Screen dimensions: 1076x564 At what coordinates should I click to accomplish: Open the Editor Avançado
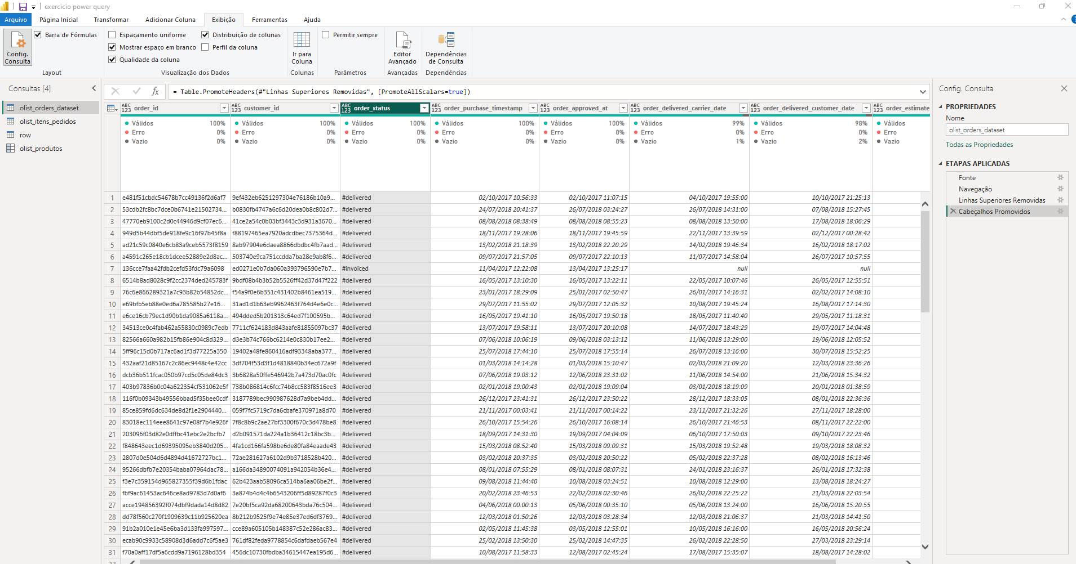pyautogui.click(x=402, y=47)
